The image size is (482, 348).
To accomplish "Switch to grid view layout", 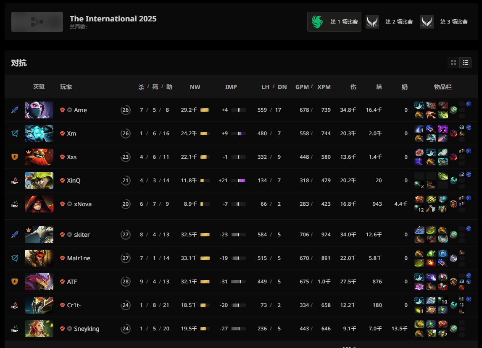I will [453, 63].
